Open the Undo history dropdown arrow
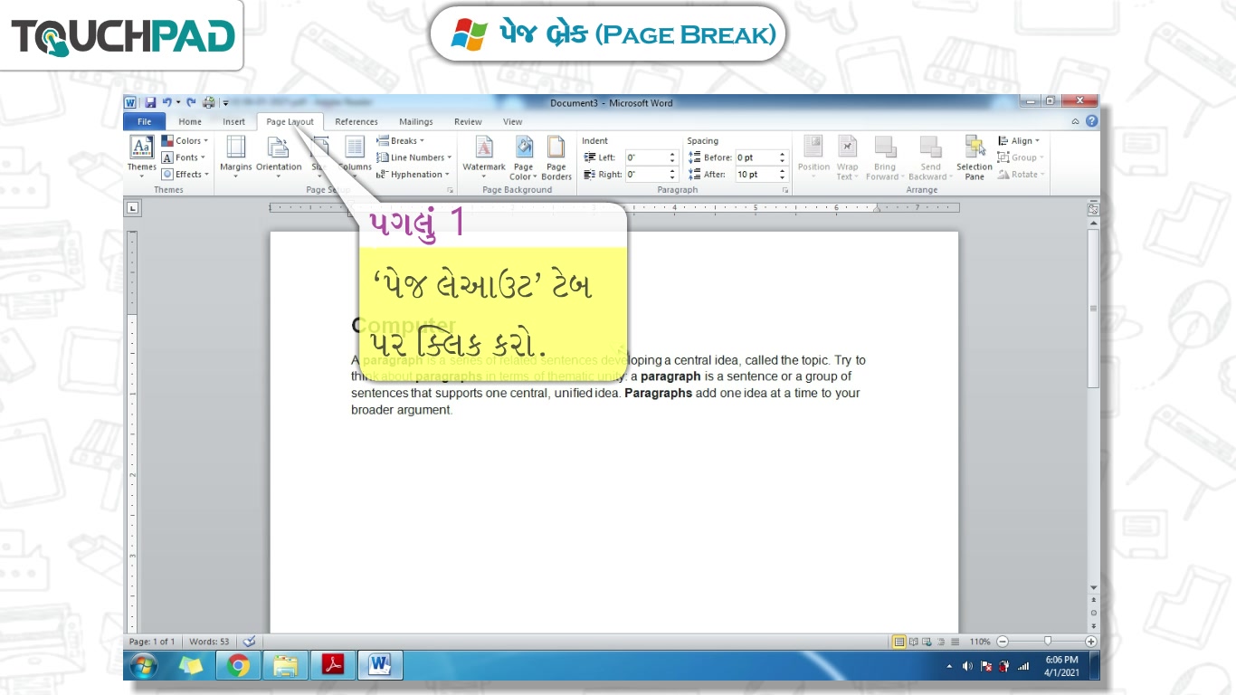 [x=178, y=103]
